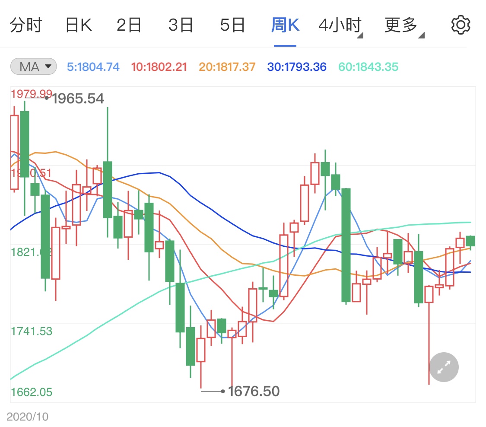Expand chart to fullscreen with arrows icon
Image resolution: width=486 pixels, height=427 pixels.
pyautogui.click(x=444, y=367)
